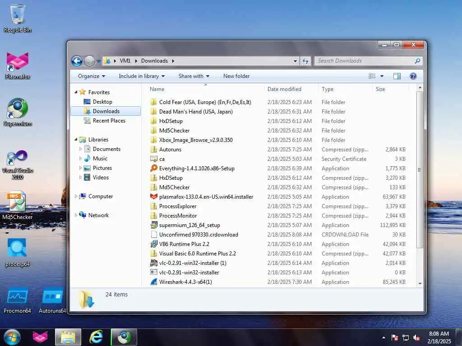This screenshot has height=346, width=462.
Task: Open the Recycle Bin desktop icon
Action: [18, 18]
